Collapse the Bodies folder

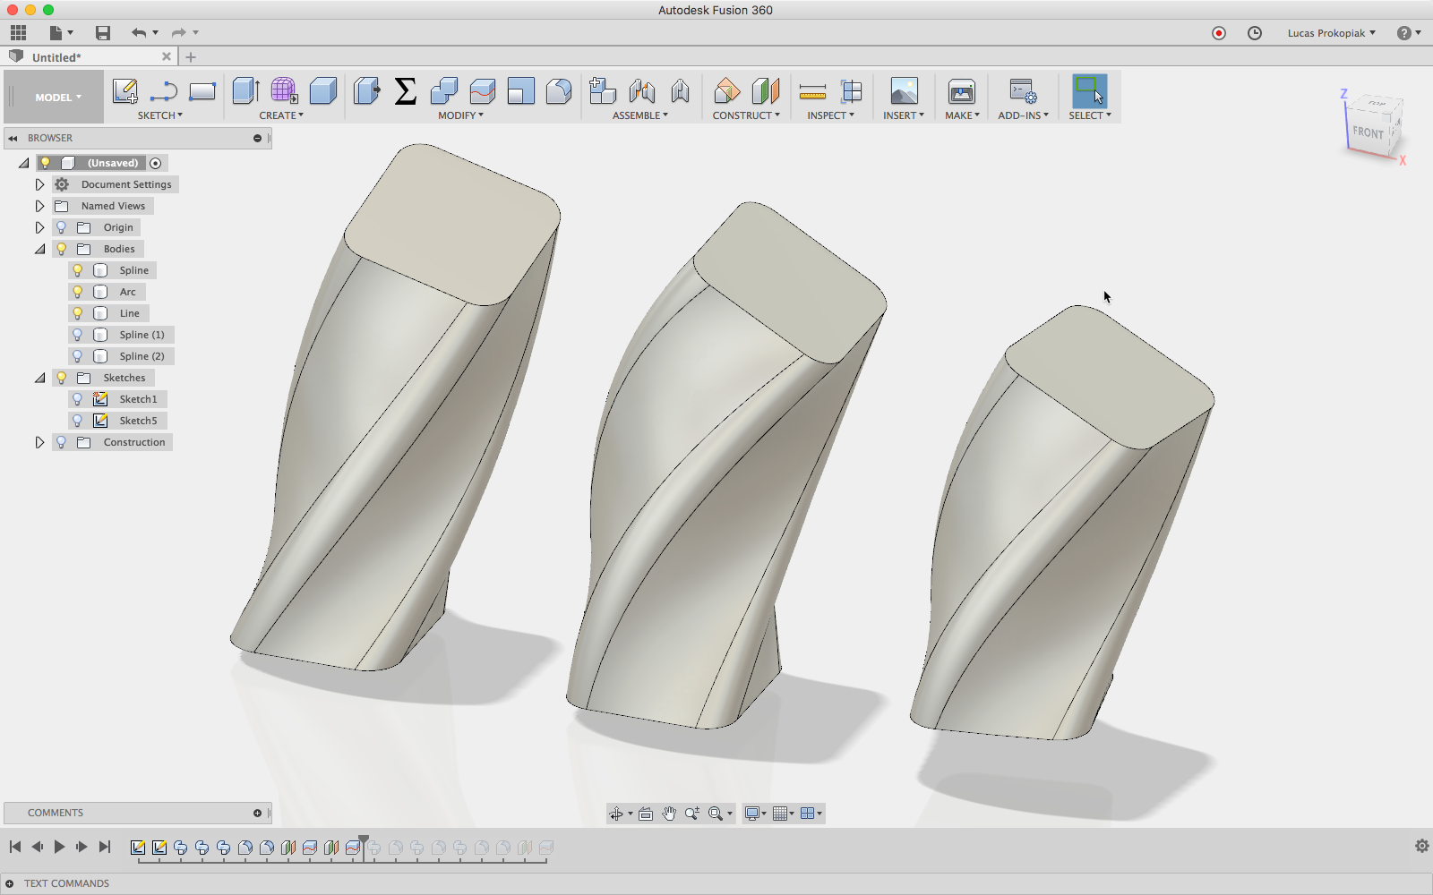(39, 249)
